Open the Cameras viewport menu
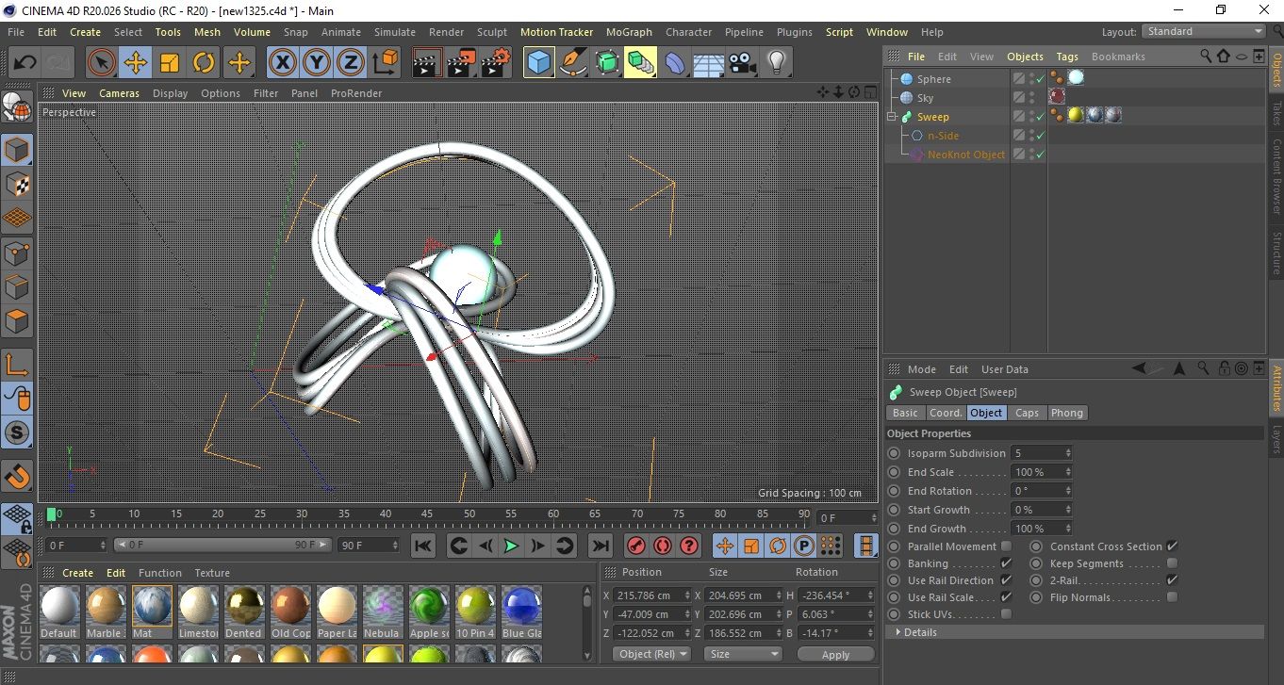Image resolution: width=1284 pixels, height=685 pixels. point(120,93)
